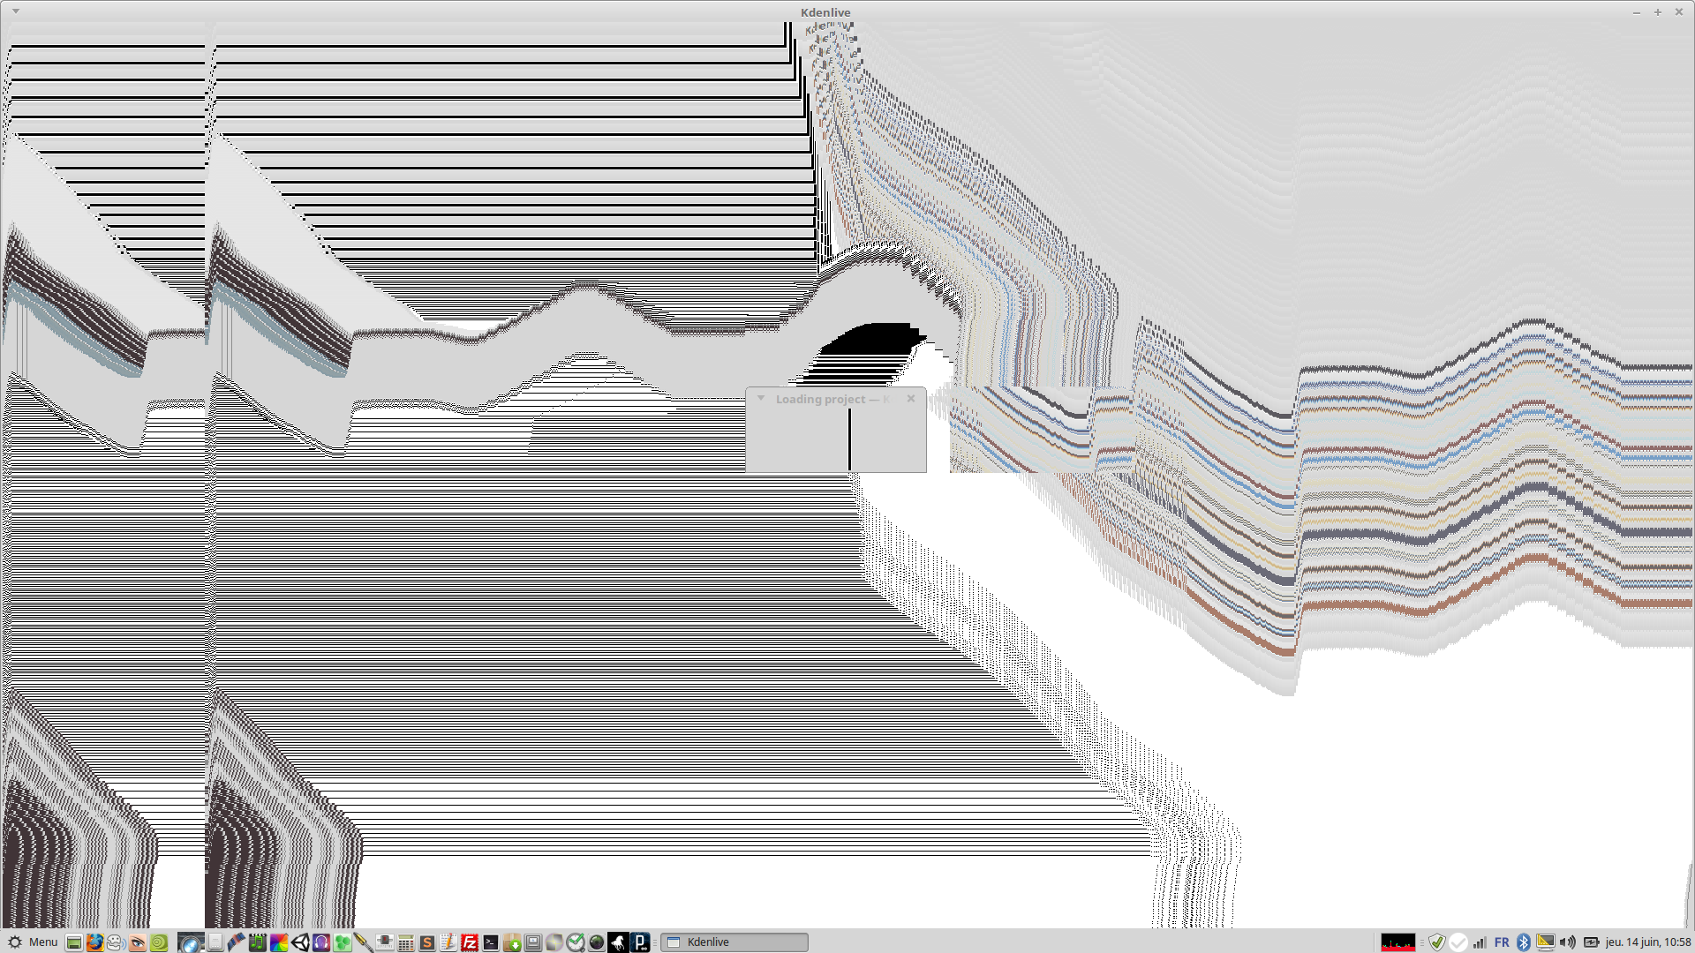This screenshot has height=953, width=1695.
Task: Click the Bluetooth tray icon
Action: coord(1523,942)
